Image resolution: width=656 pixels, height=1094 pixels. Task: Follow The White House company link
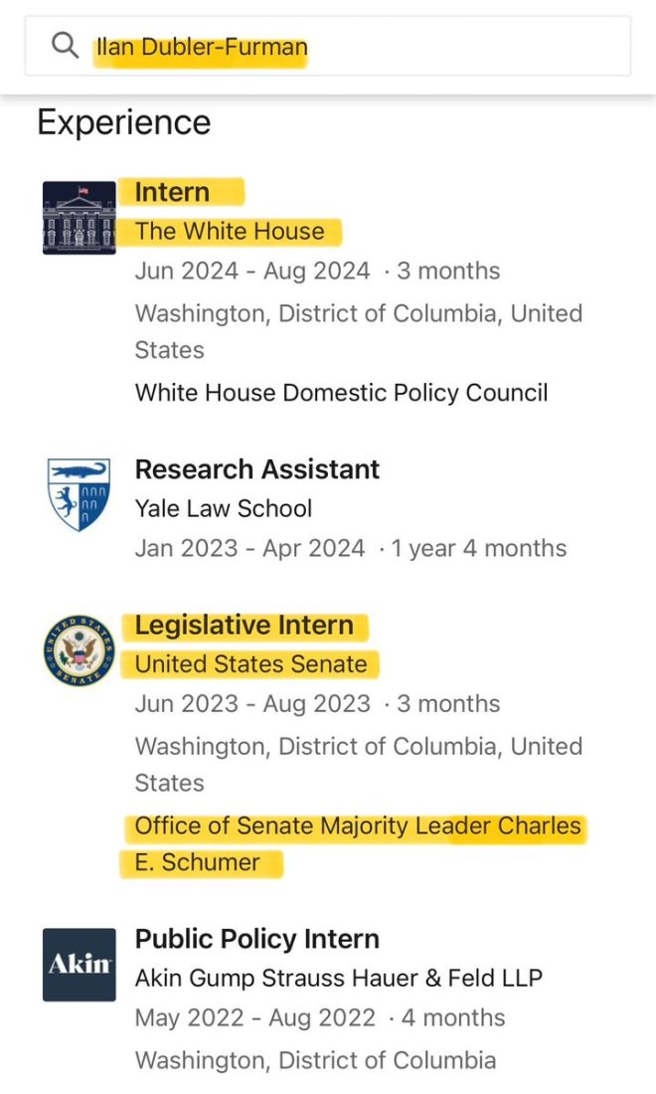pos(230,231)
